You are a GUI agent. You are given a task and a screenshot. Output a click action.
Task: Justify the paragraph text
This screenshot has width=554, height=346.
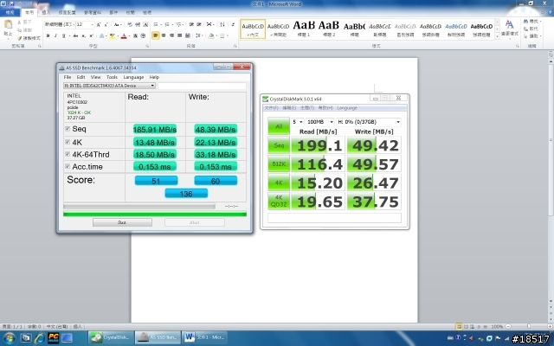point(179,35)
